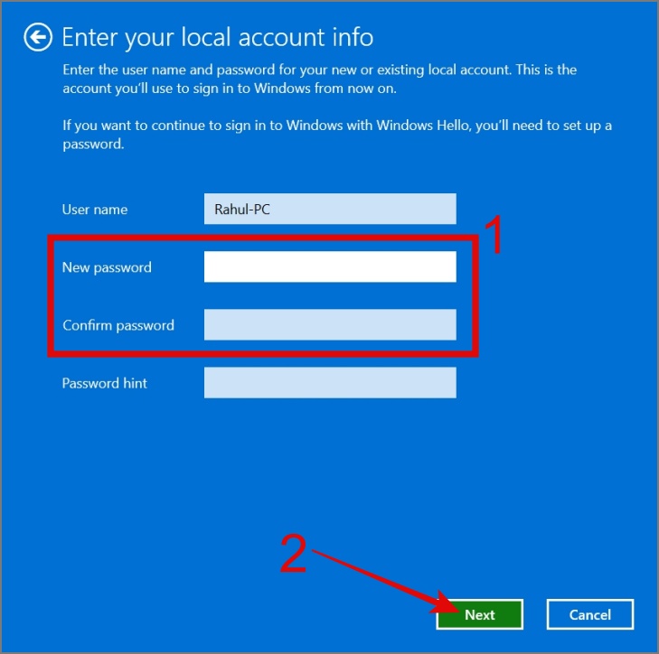Click into the Password hint field
The width and height of the screenshot is (659, 654).
330,383
